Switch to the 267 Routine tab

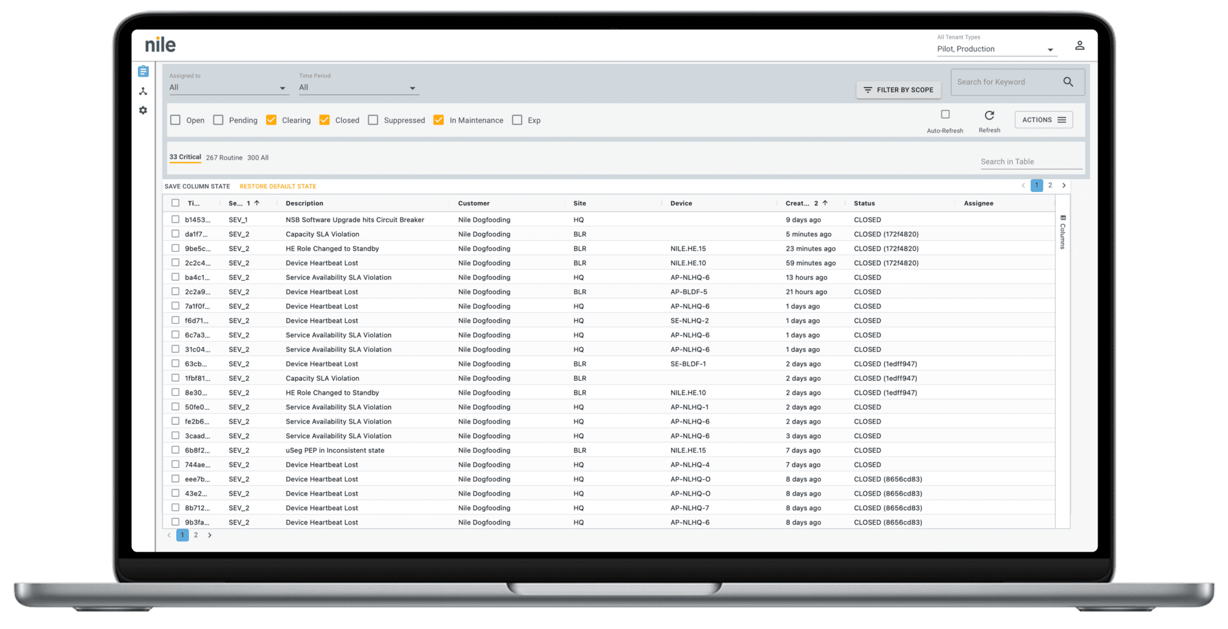point(224,157)
